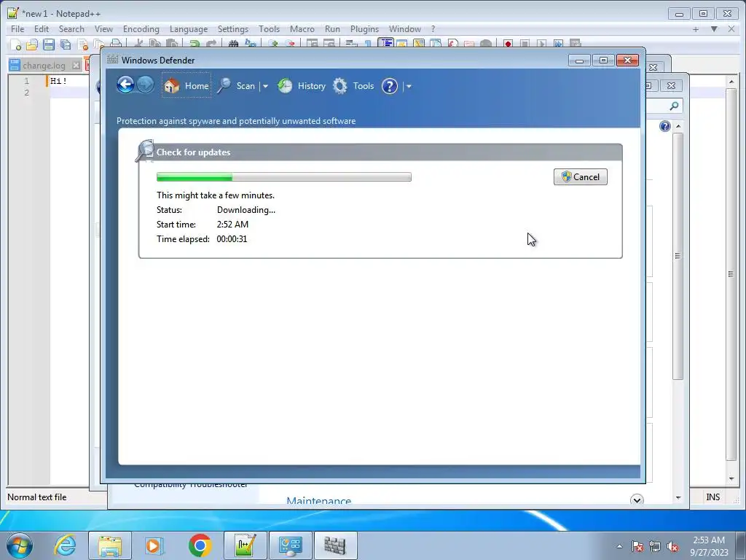Viewport: 746px width, 560px height.
Task: Open Notepad++ Encoding menu
Action: coord(141,29)
